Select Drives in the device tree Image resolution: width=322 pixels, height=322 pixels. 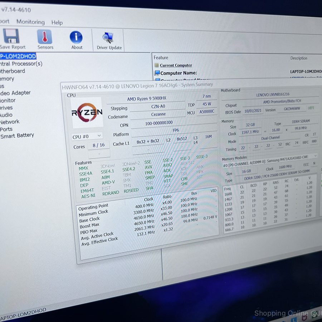pos(6,108)
